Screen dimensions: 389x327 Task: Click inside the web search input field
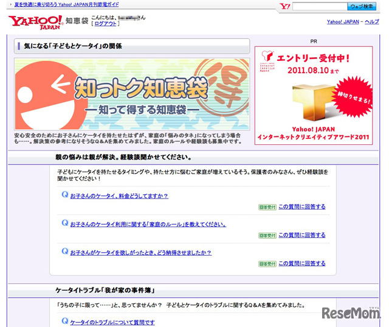[320, 7]
